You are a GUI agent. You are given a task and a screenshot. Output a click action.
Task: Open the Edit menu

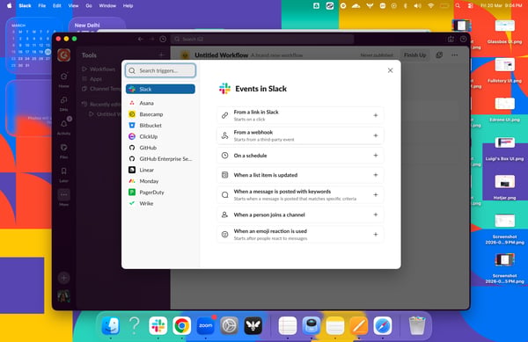pyautogui.click(x=57, y=6)
